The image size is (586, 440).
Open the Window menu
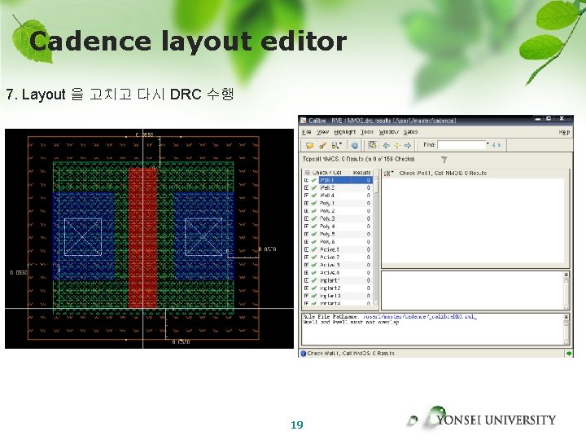(x=389, y=132)
